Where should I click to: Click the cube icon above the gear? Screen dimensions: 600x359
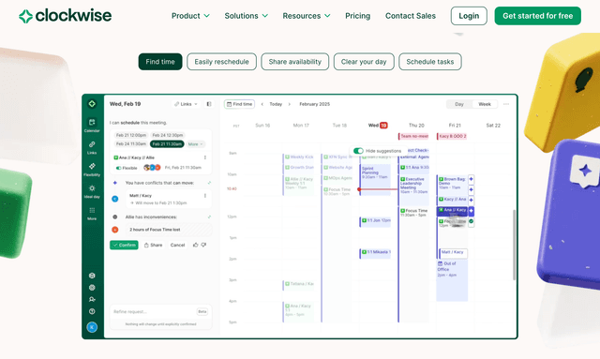[x=92, y=276]
